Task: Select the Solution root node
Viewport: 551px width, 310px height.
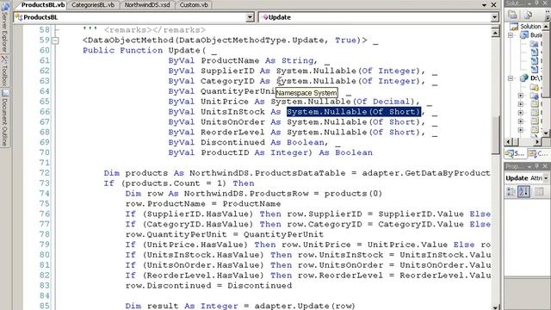Action: (525, 27)
